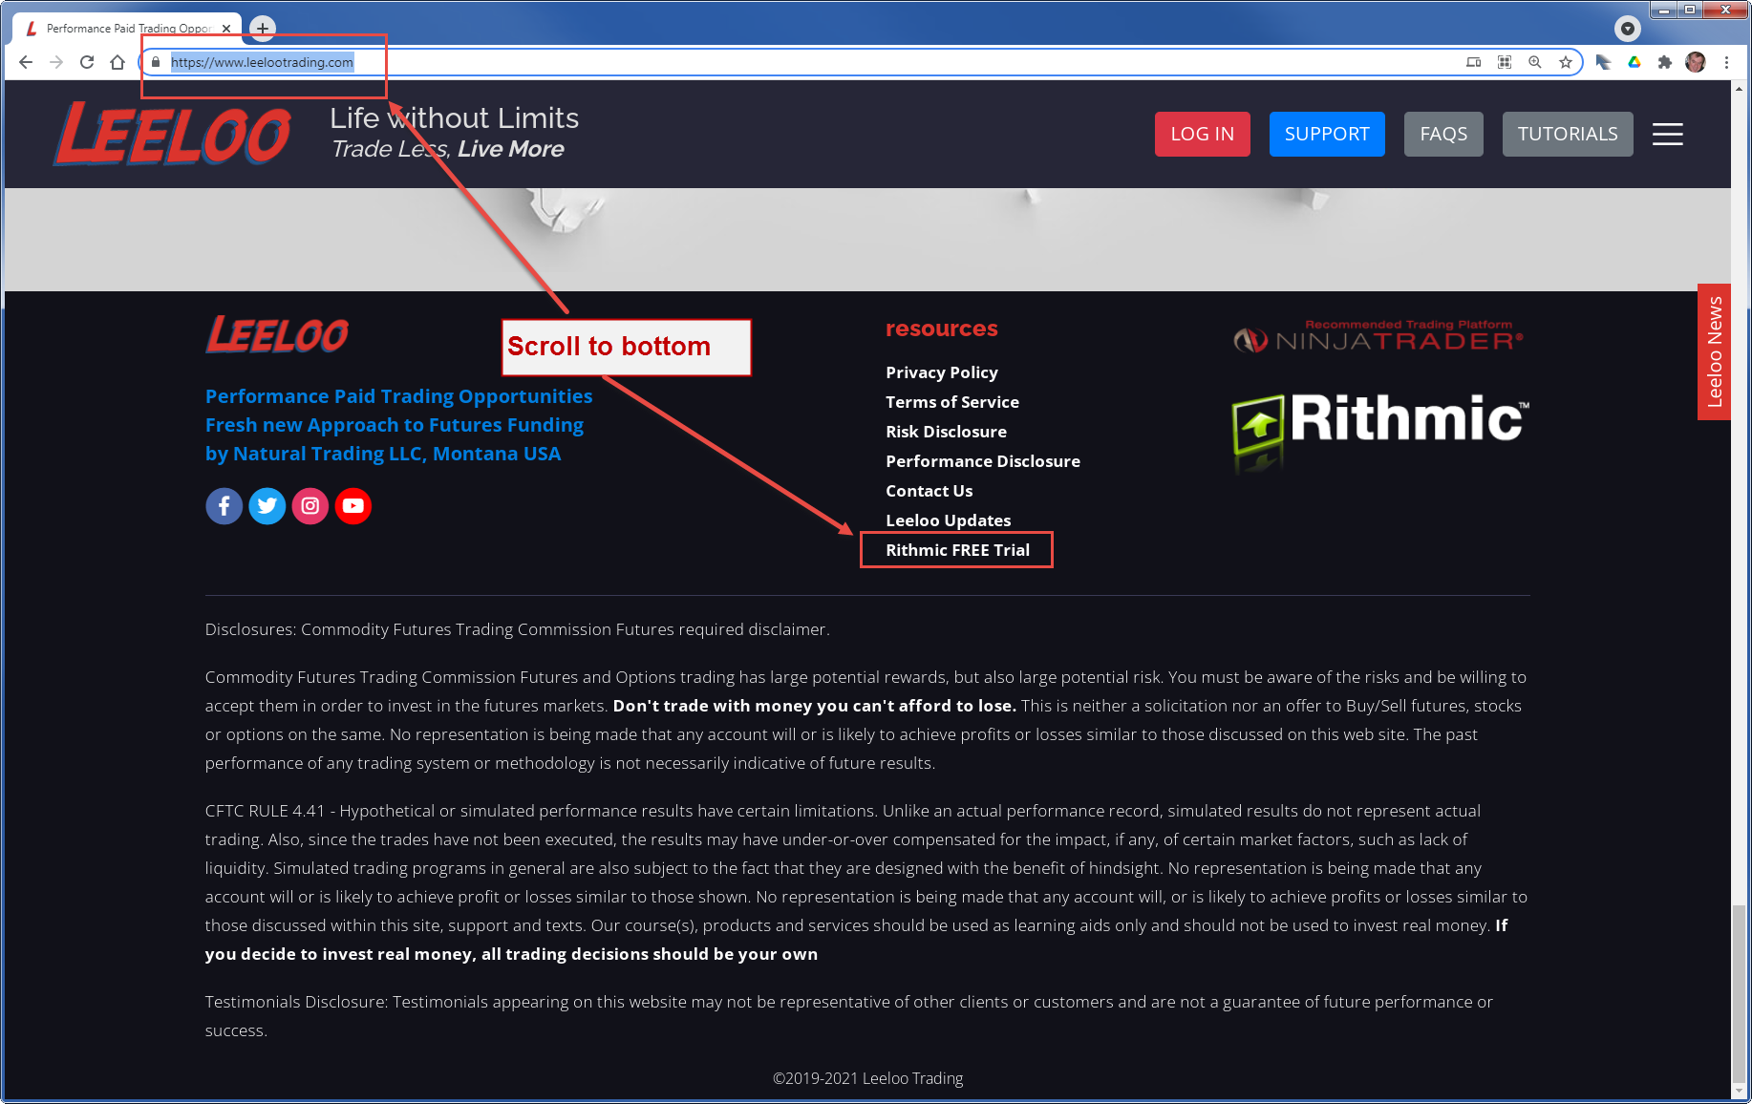The image size is (1752, 1104).
Task: Close the Performance Paid Trading tab
Action: click(x=226, y=29)
